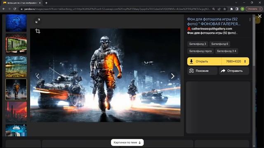Click the Отправить share button

coord(234,71)
